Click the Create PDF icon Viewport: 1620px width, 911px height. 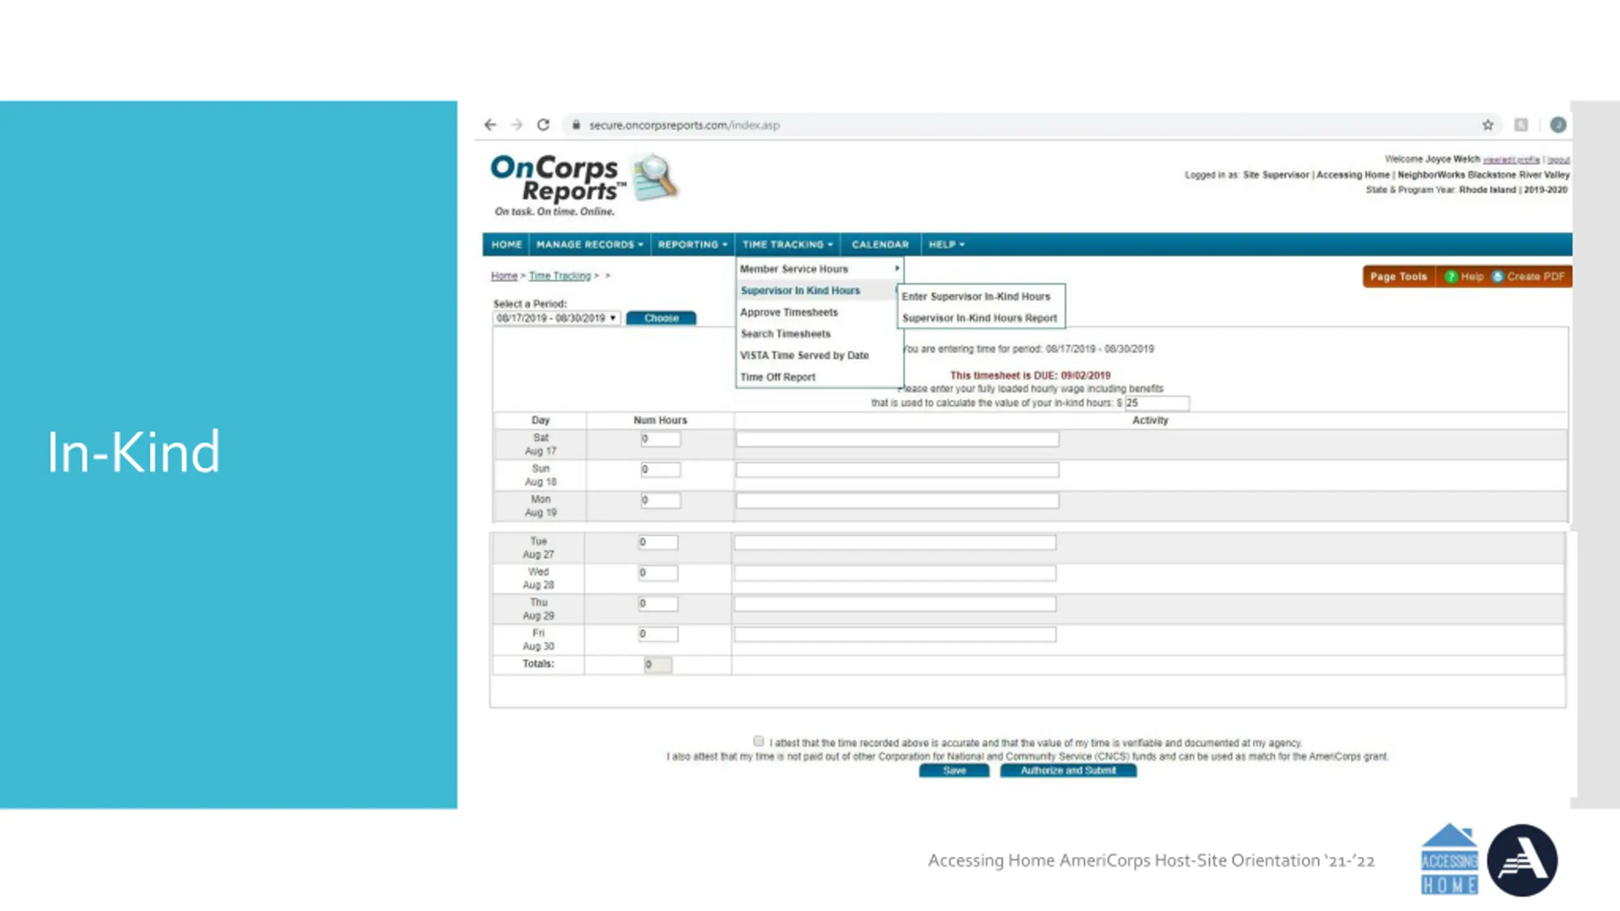1497,276
